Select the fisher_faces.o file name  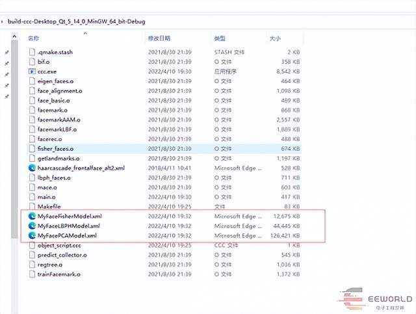[x=56, y=148]
